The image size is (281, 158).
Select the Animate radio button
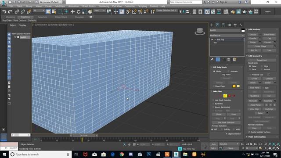click(x=228, y=71)
